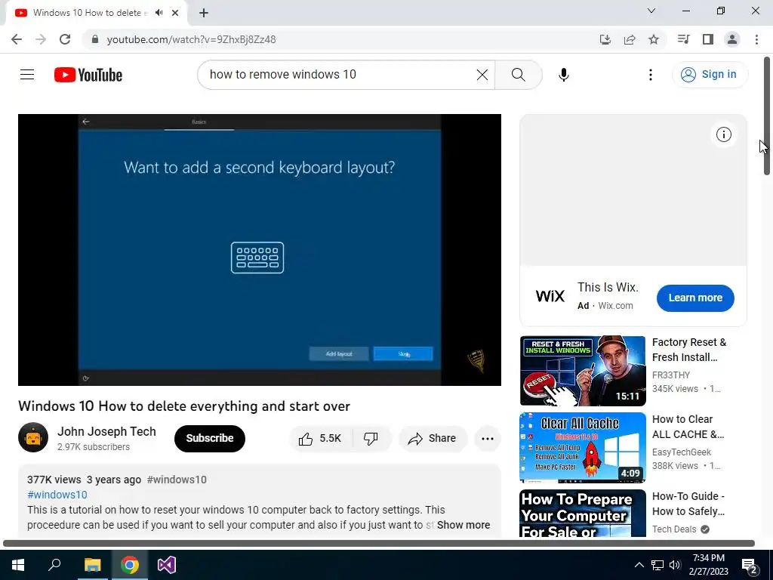Open more actions ellipsis under video

click(x=488, y=439)
